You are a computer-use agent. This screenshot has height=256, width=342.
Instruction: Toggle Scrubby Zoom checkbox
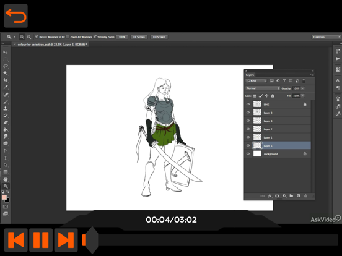tap(95, 36)
